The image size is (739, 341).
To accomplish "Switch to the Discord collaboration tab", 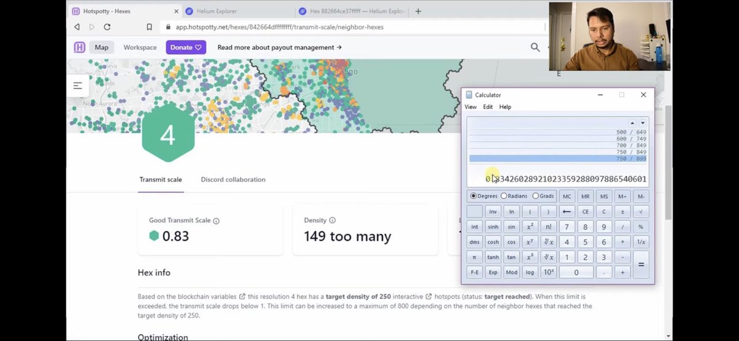I will tap(233, 180).
